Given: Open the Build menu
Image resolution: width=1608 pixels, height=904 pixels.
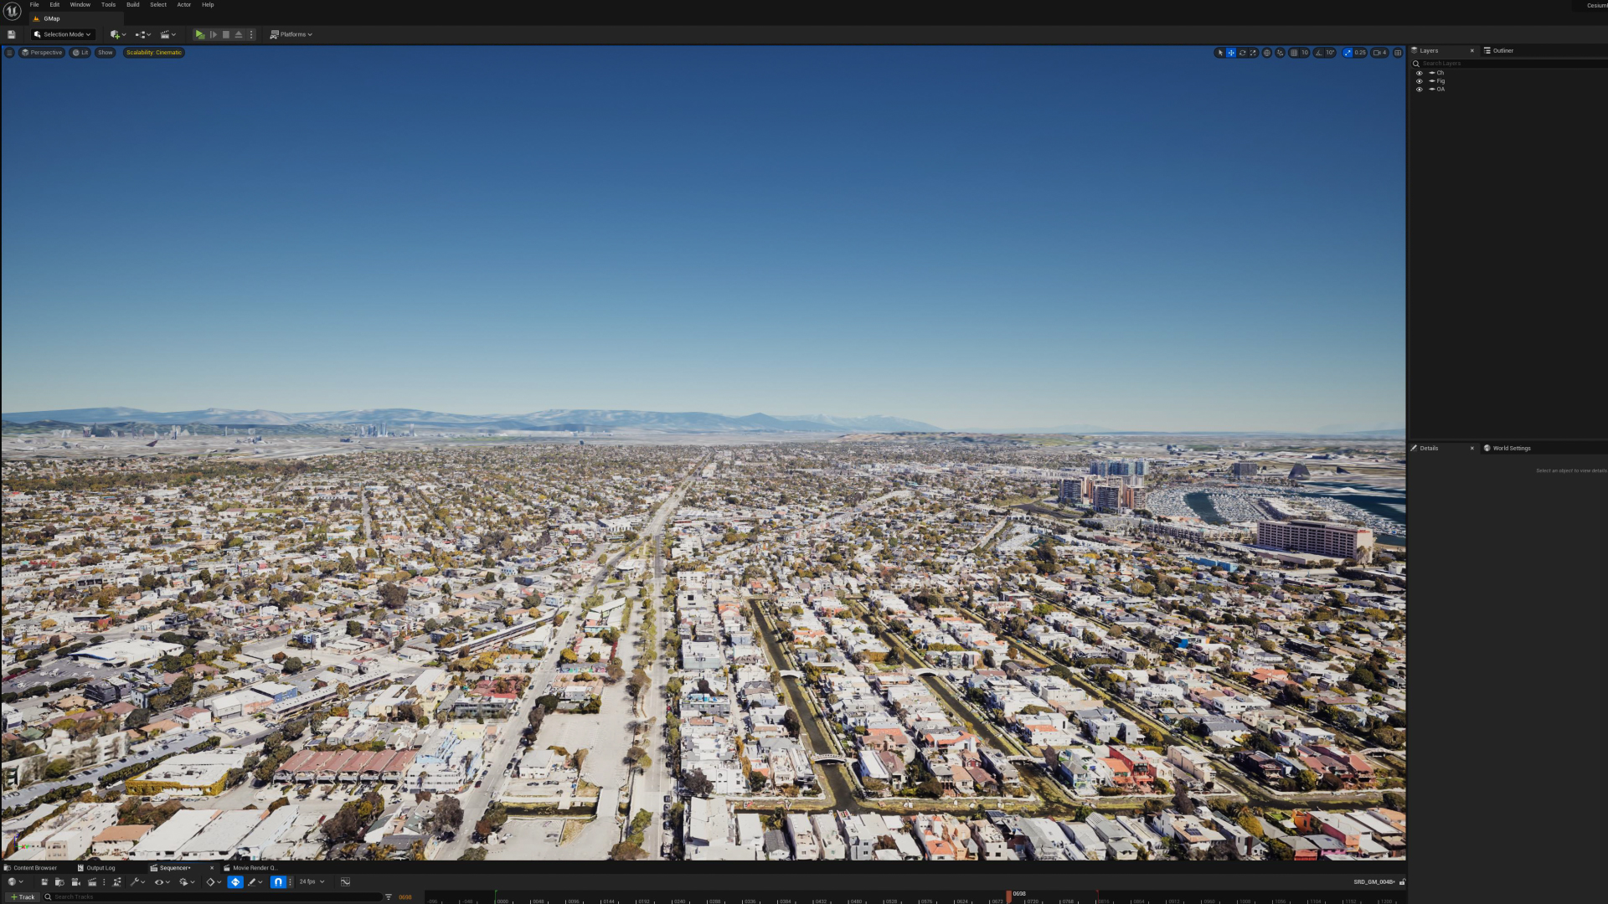Looking at the screenshot, I should [x=132, y=5].
